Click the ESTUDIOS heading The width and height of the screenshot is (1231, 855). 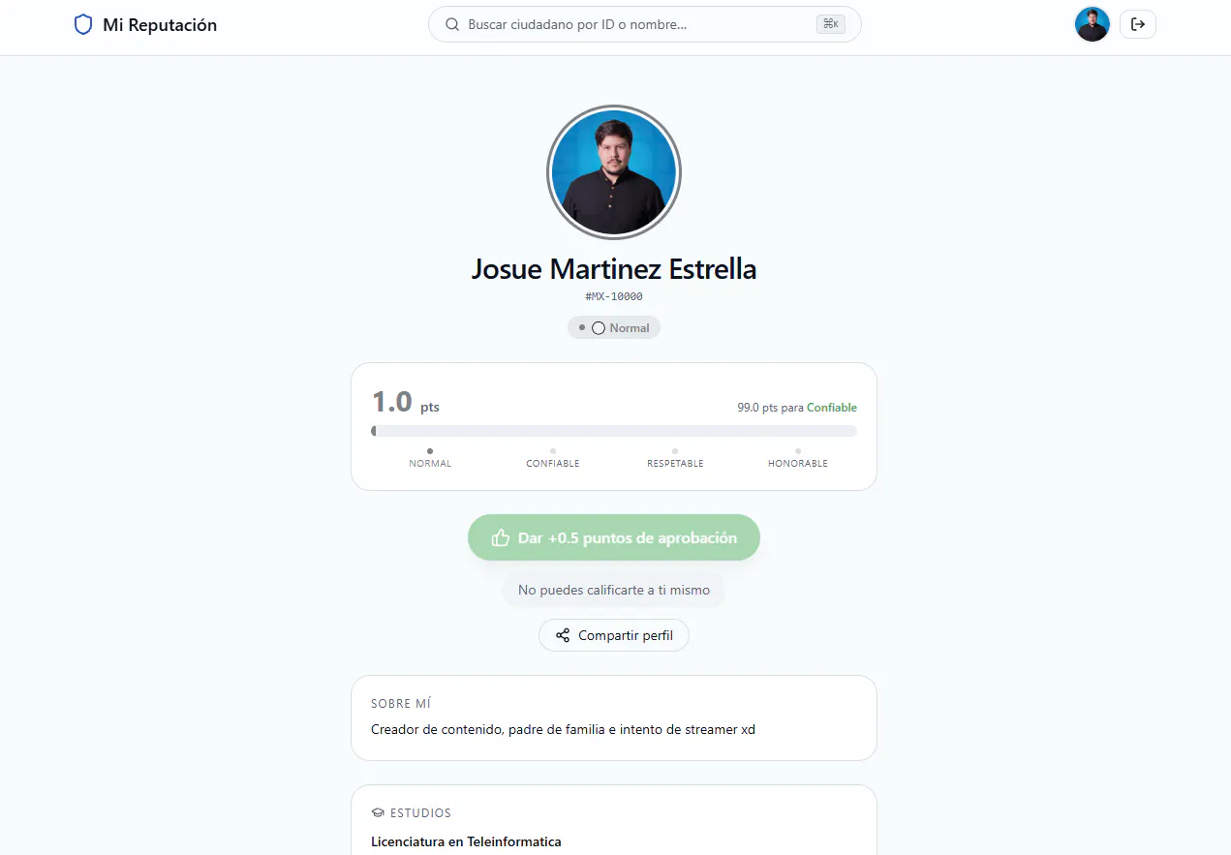click(x=420, y=813)
